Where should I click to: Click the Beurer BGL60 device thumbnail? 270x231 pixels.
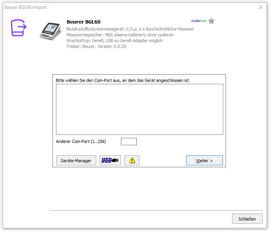(51, 31)
